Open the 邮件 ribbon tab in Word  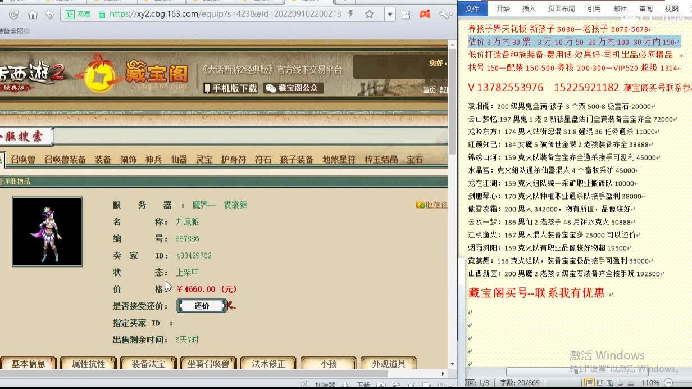click(620, 8)
